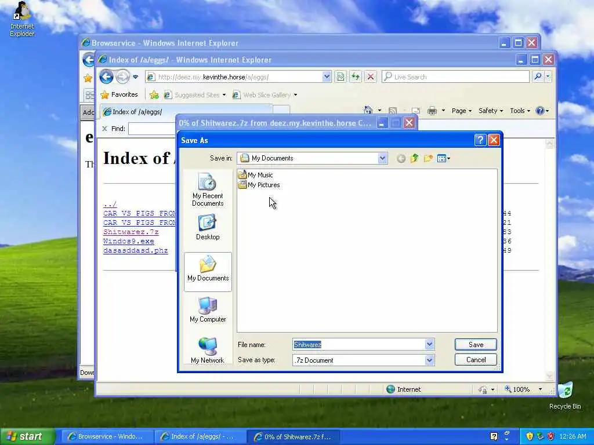Go to My Computer in places bar
Screen dimensions: 594x445
point(208,309)
